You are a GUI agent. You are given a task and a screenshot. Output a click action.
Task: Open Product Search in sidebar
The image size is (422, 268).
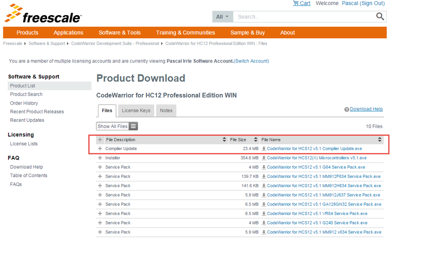(26, 94)
